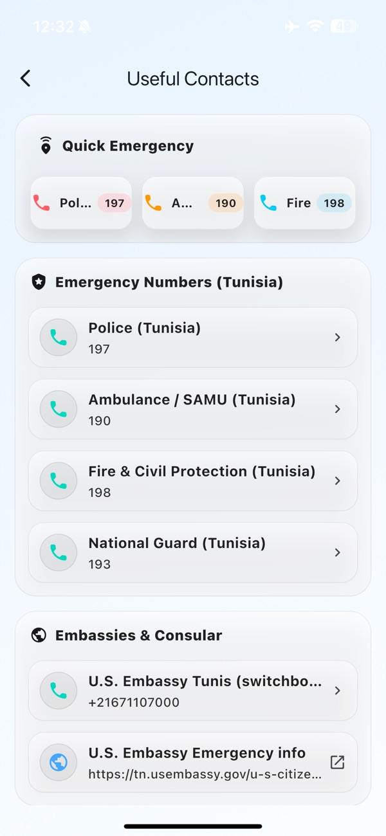The image size is (386, 836).
Task: Open the tn.usembassy.gov emergency URL
Action: 205,774
